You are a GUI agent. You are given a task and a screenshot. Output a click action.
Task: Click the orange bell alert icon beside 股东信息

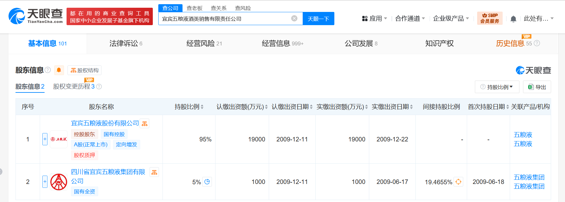click(59, 70)
